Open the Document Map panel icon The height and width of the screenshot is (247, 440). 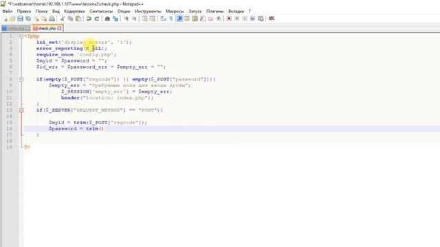point(195,19)
